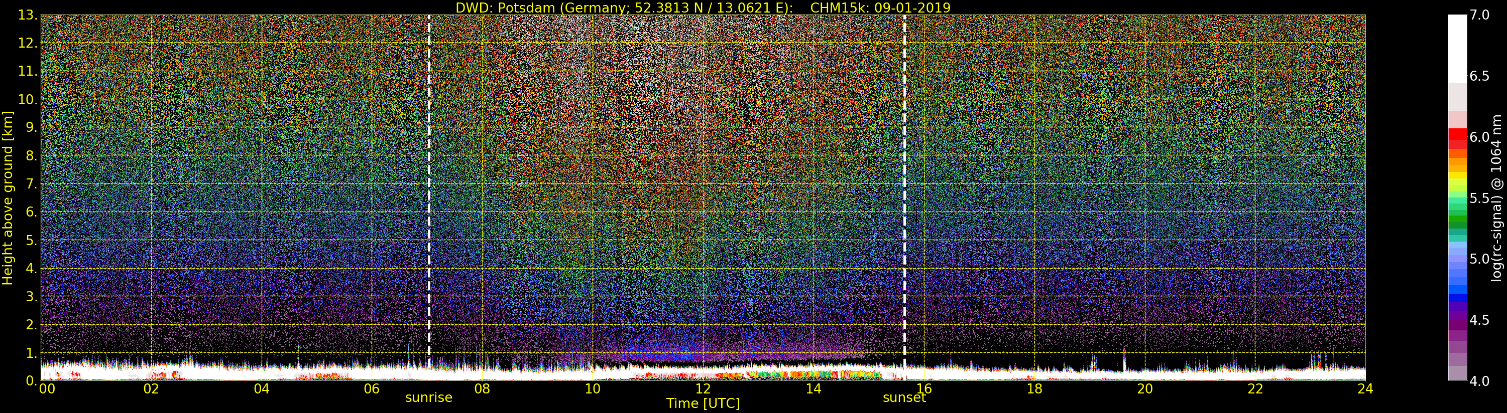1507x413 pixels.
Task: Click the time tick "22"
Action: [1255, 389]
